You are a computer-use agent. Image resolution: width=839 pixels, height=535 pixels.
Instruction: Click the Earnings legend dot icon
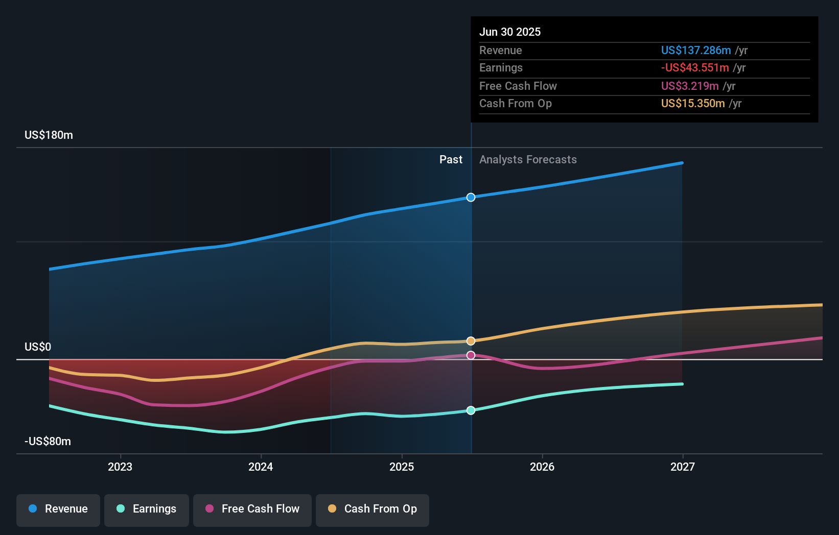pos(120,508)
